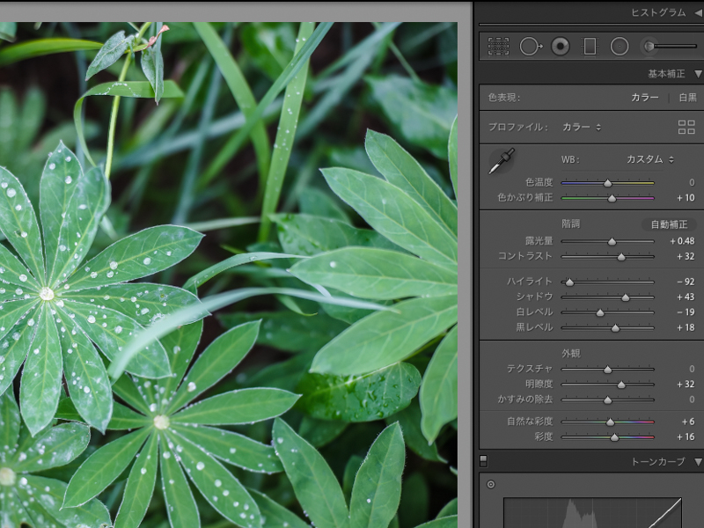Click the 色温度 value 0
Screen dimensions: 704x528
tap(692, 183)
